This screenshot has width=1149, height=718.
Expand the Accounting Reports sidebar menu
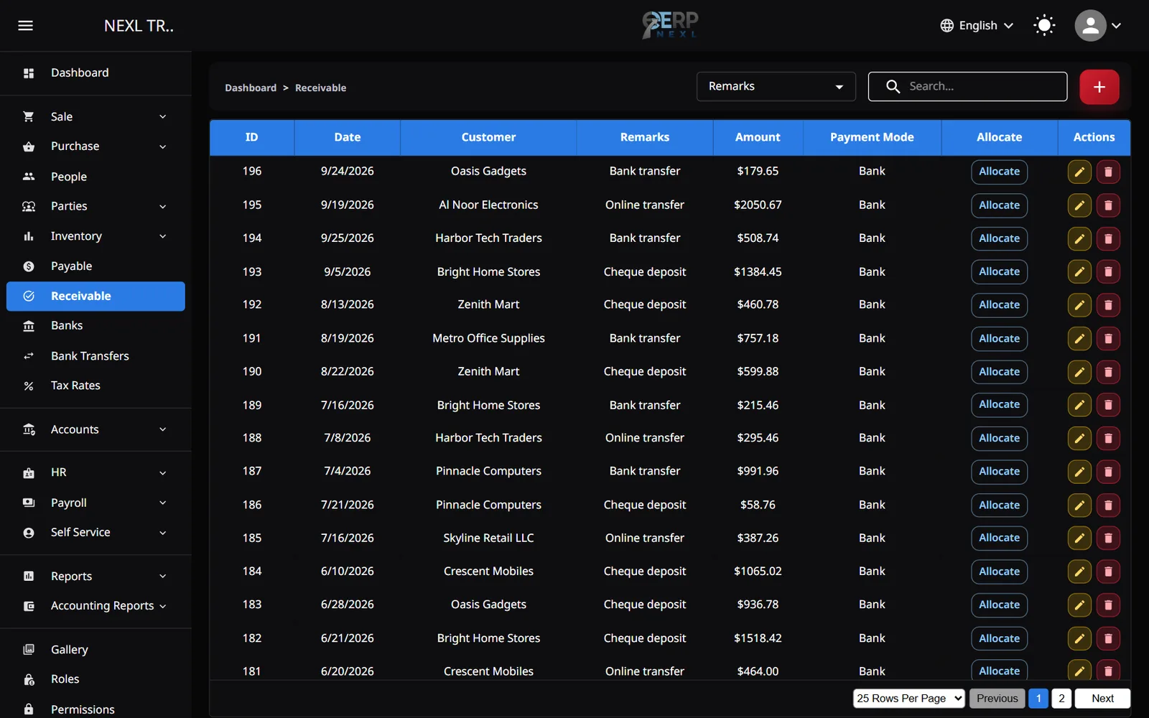pos(96,606)
